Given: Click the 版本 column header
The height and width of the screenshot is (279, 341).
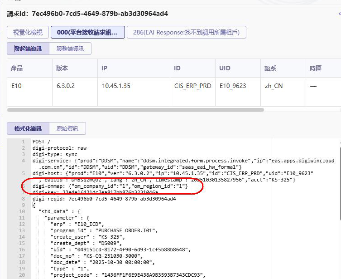Looking at the screenshot, I should point(62,68).
